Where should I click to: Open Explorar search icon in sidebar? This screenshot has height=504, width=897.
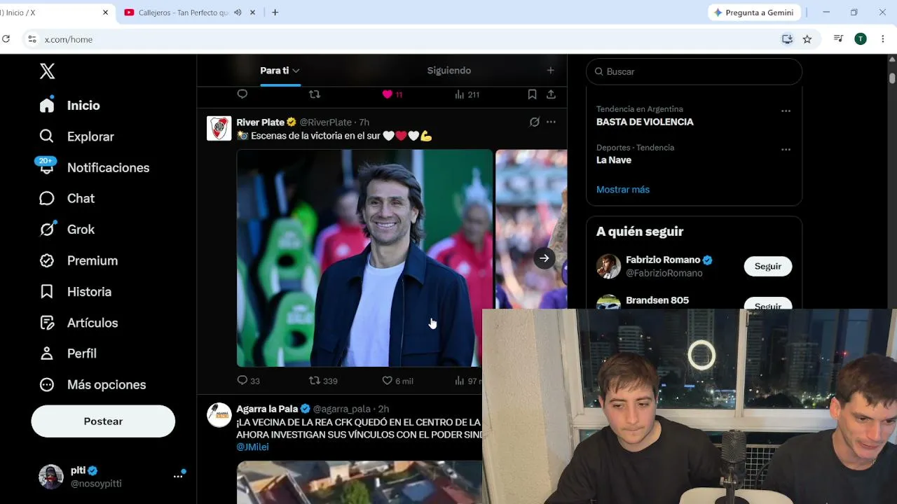(47, 136)
